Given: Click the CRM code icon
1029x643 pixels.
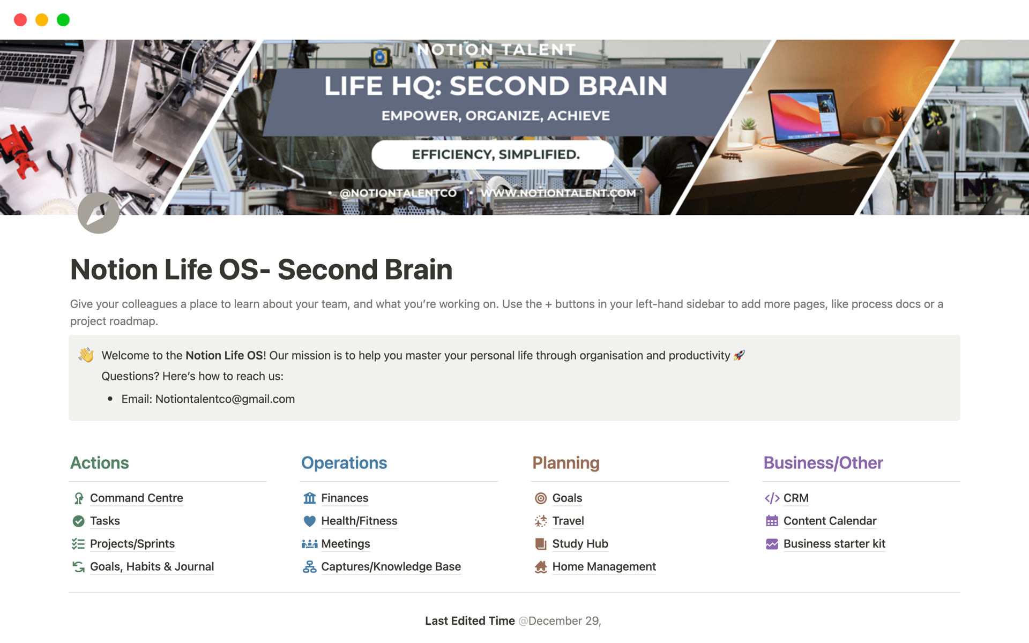Looking at the screenshot, I should pos(772,498).
